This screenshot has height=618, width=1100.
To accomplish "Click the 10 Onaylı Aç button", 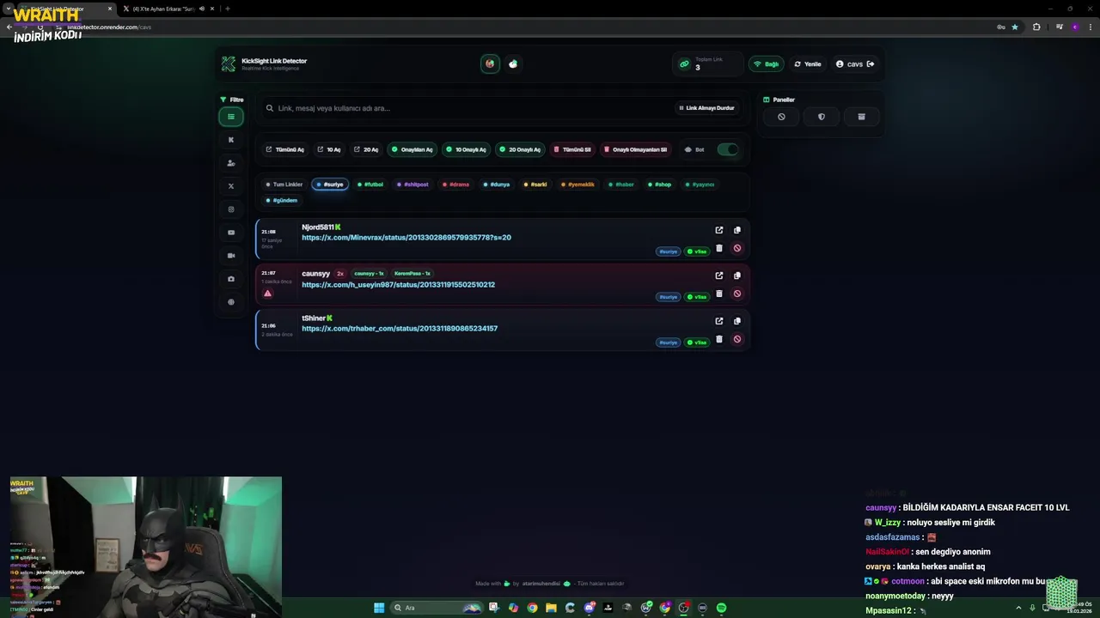I will (x=466, y=149).
